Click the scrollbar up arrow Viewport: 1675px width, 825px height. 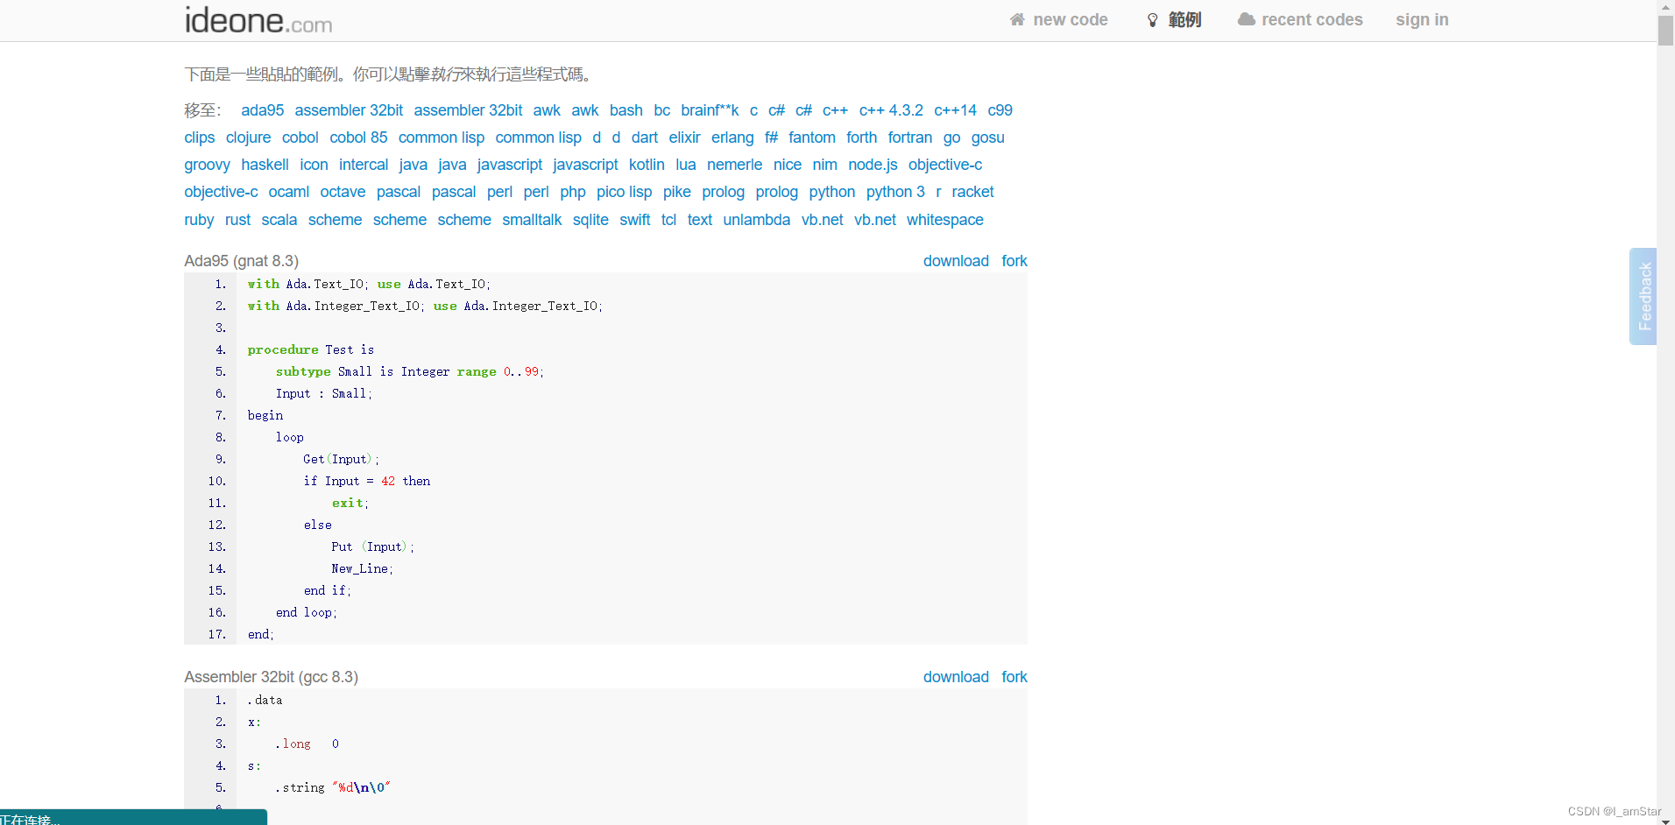(x=1665, y=7)
